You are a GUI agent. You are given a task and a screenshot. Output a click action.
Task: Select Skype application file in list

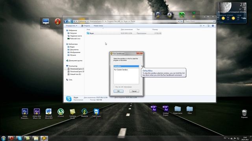coord(124,33)
